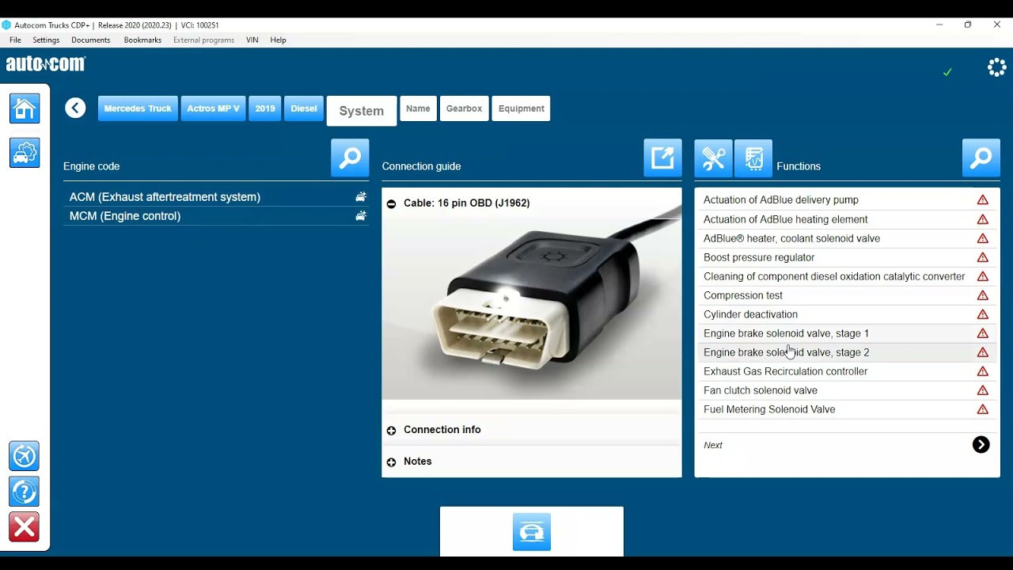
Task: Go back with the round arrow button
Action: [76, 108]
